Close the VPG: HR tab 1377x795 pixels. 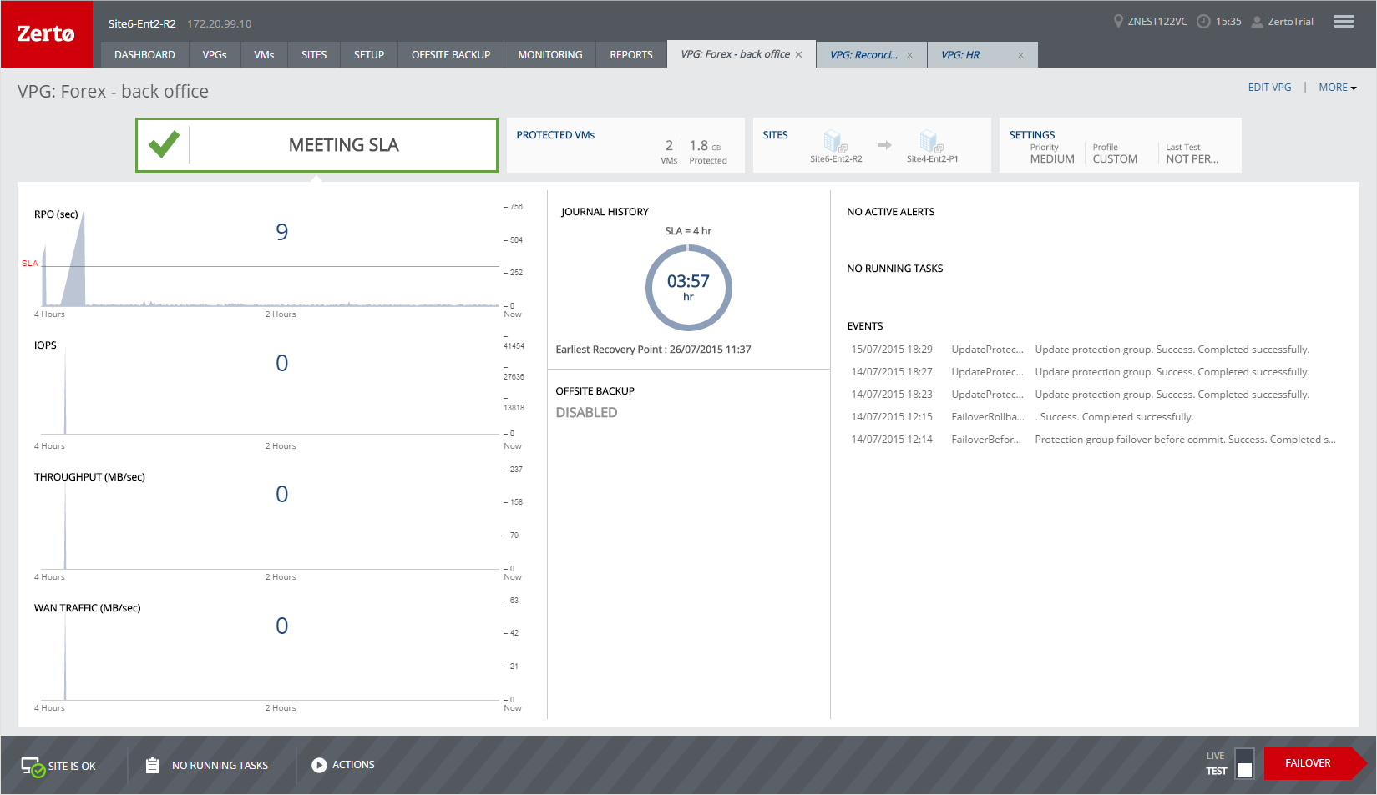(1020, 55)
